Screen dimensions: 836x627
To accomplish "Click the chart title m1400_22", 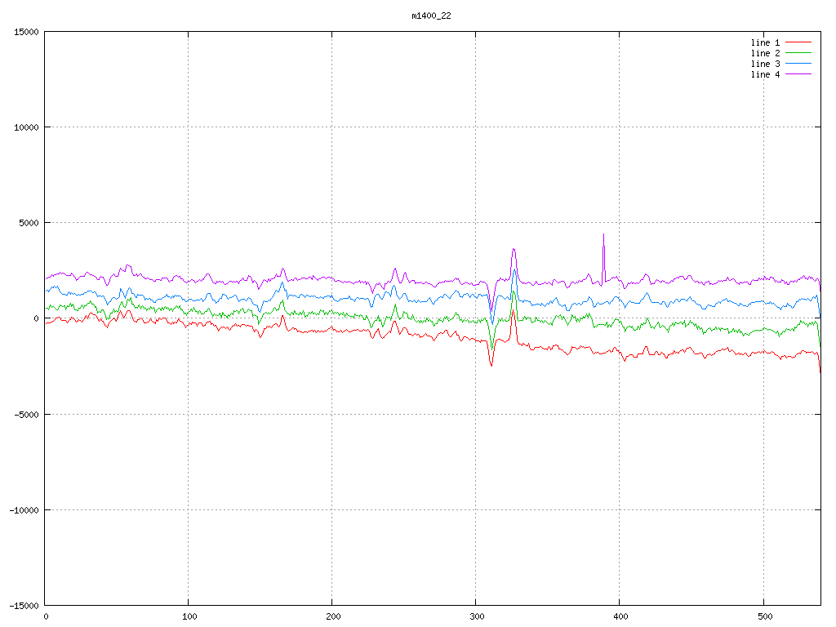I will click(x=432, y=16).
